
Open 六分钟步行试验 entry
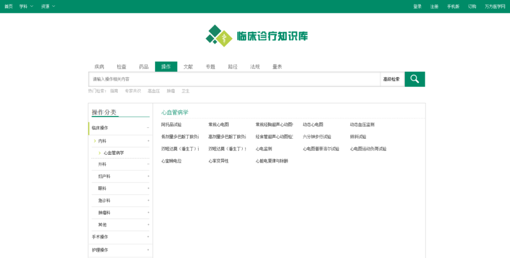click(x=317, y=137)
